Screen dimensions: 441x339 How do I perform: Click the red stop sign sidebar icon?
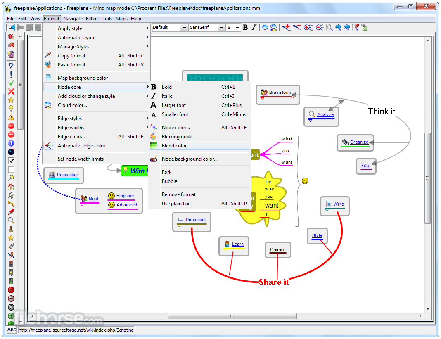[x=11, y=126]
